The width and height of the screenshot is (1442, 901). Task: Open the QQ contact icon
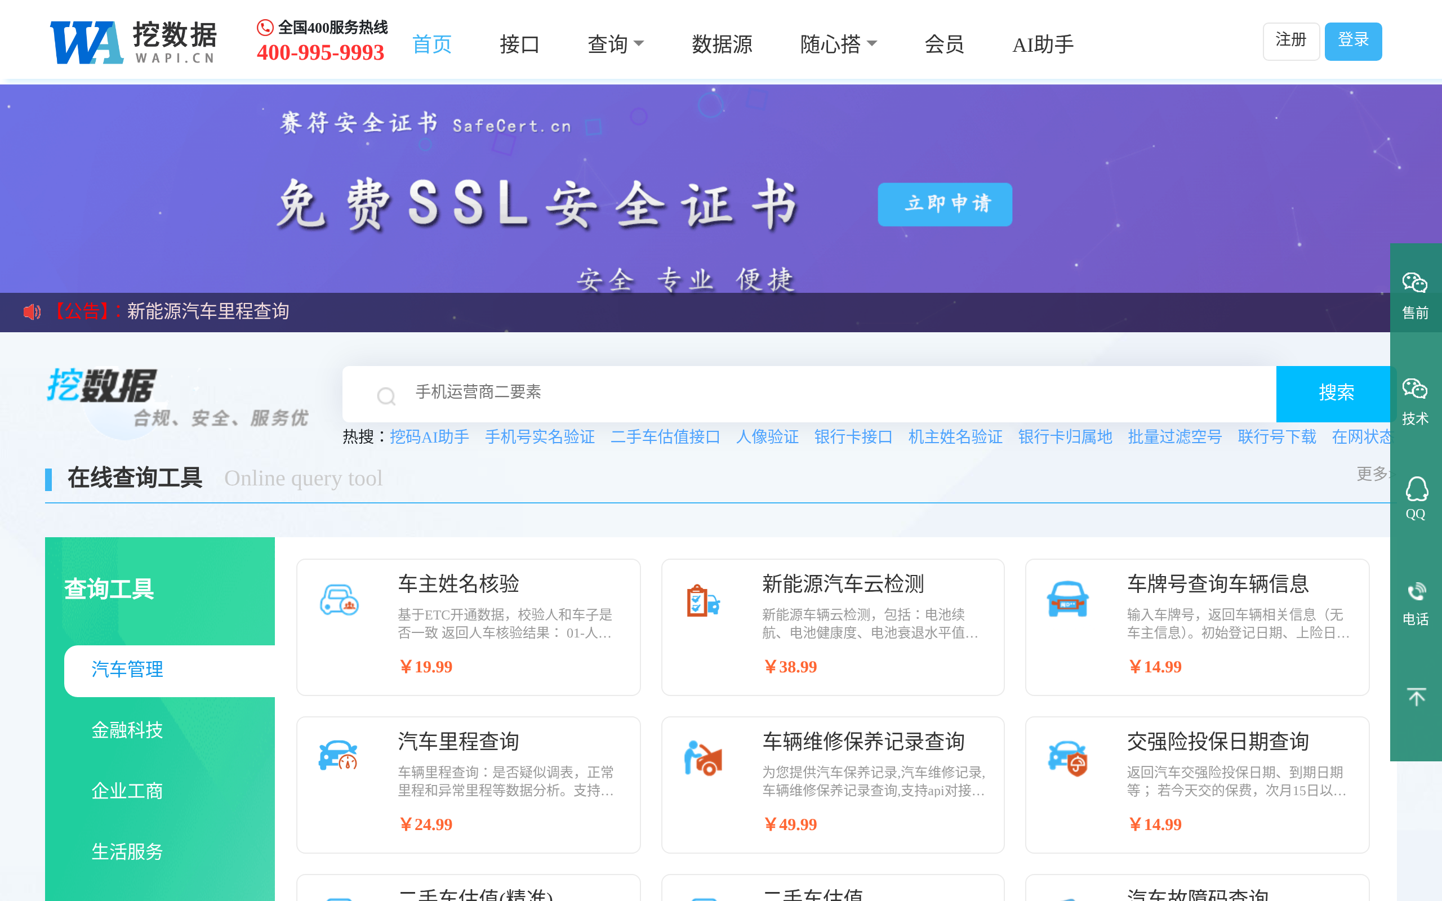point(1417,489)
